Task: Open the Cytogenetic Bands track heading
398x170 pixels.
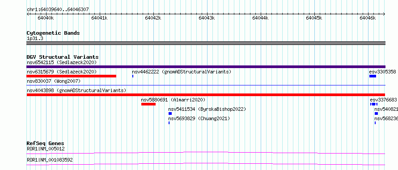Action: coord(53,33)
